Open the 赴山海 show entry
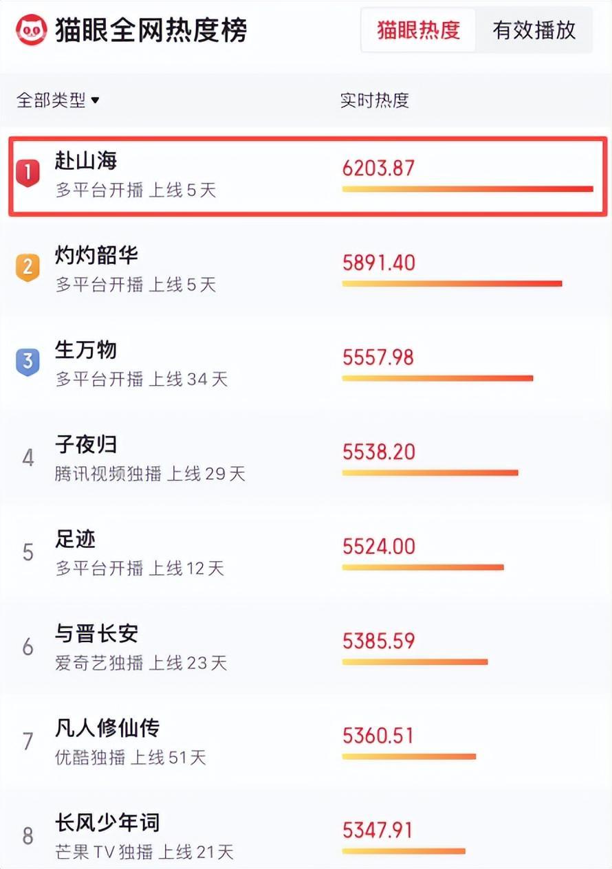 pos(307,176)
